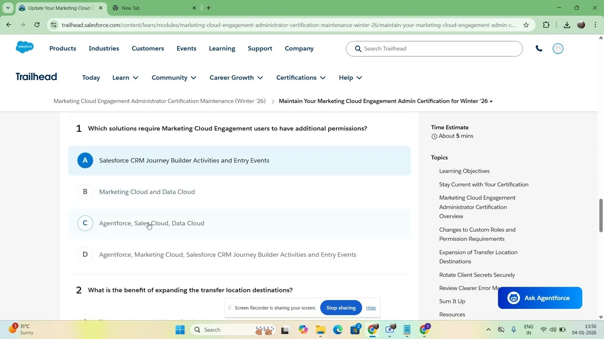The width and height of the screenshot is (604, 339).
Task: Jump to Resources topic
Action: point(452,315)
